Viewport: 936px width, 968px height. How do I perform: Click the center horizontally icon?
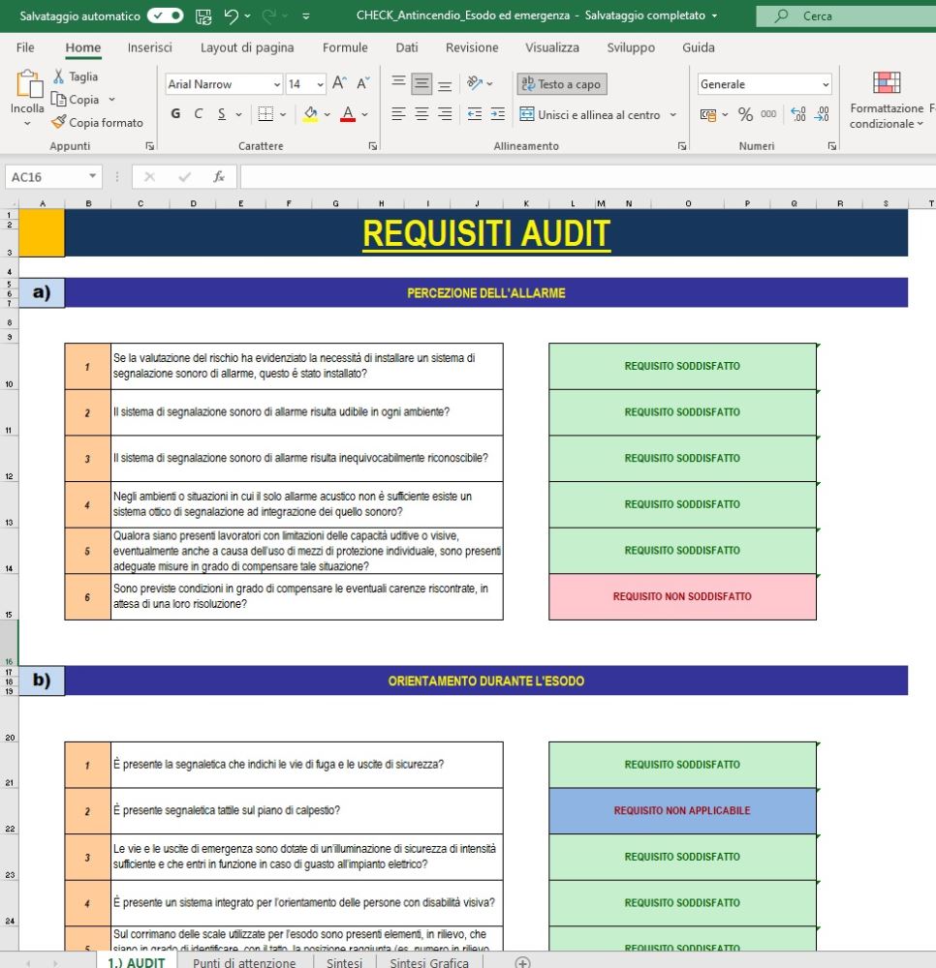pos(421,113)
